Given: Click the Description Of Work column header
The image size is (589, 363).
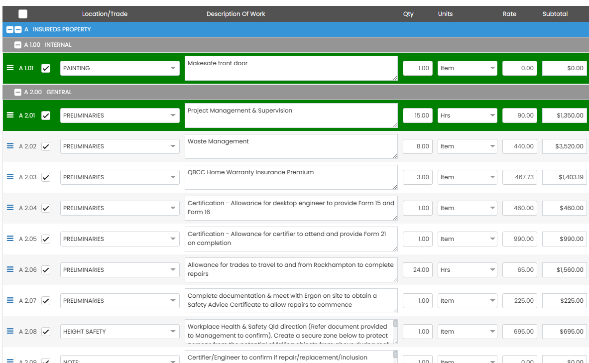Looking at the screenshot, I should point(236,14).
